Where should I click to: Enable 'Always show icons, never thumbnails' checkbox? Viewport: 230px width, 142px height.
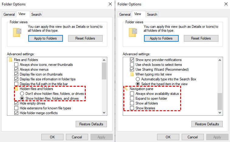pos(16,65)
